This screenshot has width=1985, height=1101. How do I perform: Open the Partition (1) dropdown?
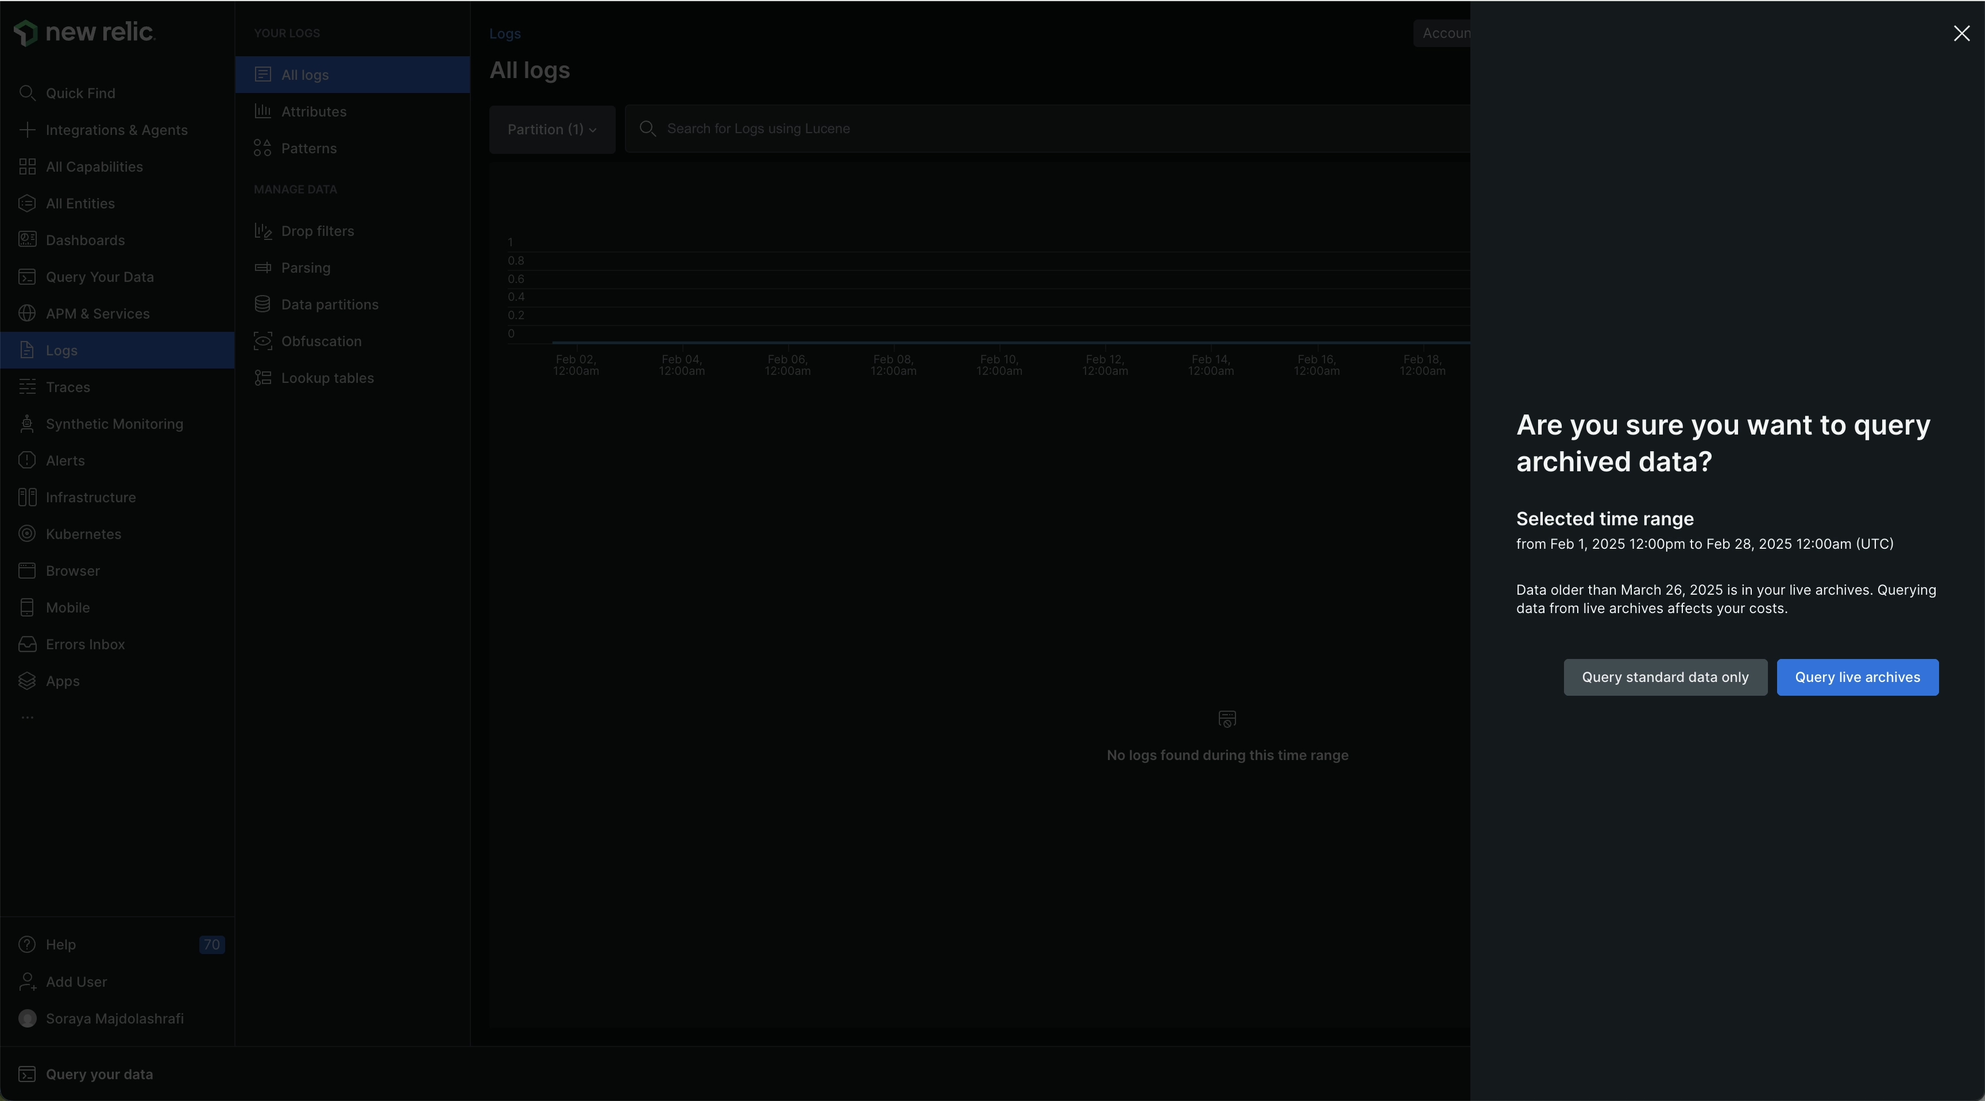pyautogui.click(x=552, y=129)
